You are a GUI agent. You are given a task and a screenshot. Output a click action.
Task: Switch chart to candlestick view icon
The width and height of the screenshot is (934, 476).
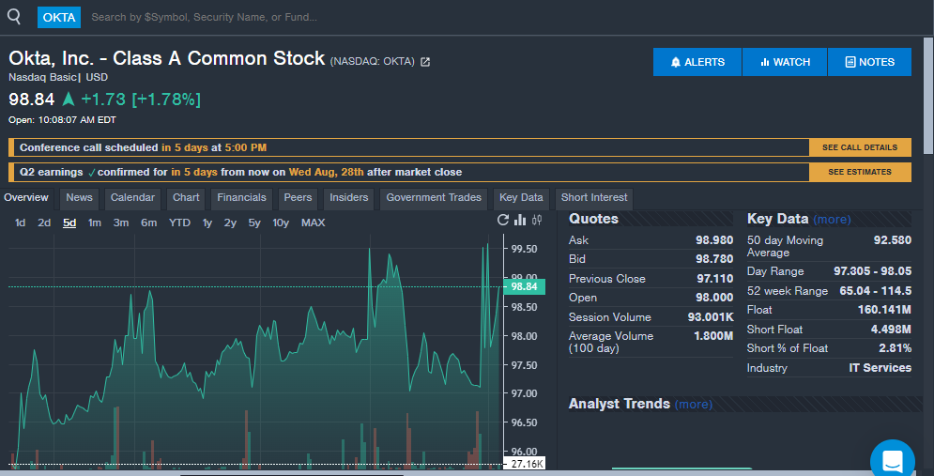pos(537,220)
